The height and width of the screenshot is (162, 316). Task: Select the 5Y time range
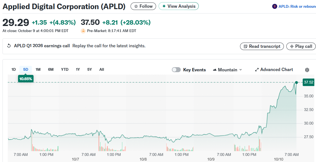90,69
